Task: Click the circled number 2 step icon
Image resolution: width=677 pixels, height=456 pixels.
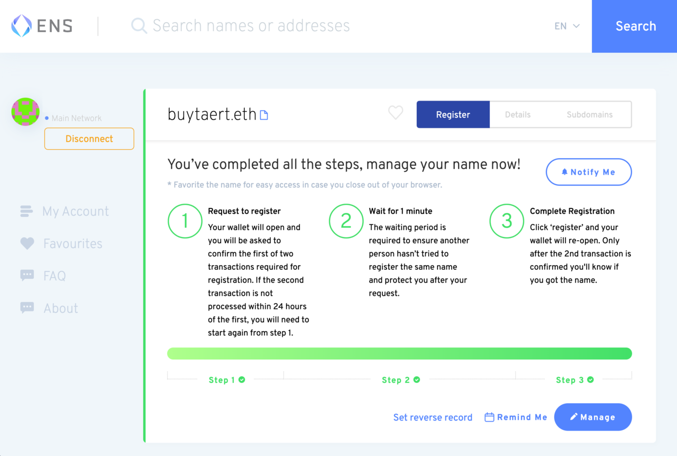Action: pyautogui.click(x=346, y=221)
